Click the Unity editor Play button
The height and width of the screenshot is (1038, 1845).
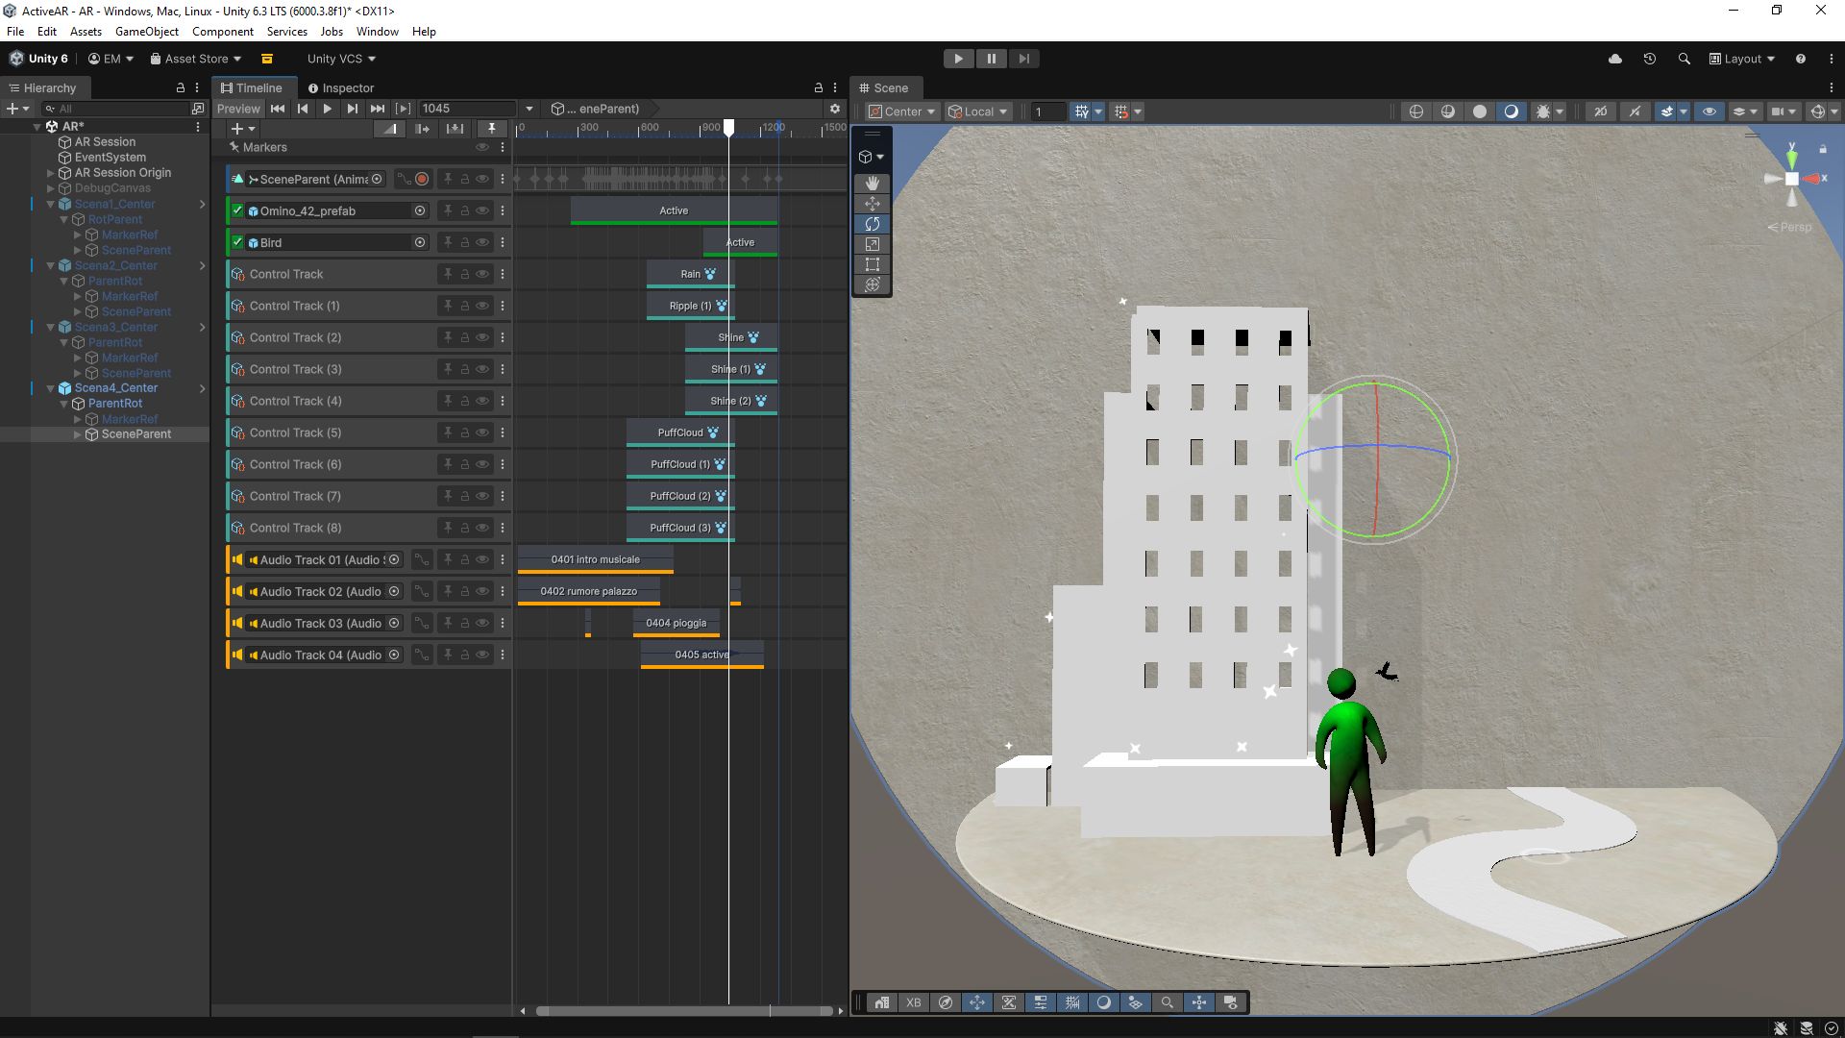coord(958,59)
